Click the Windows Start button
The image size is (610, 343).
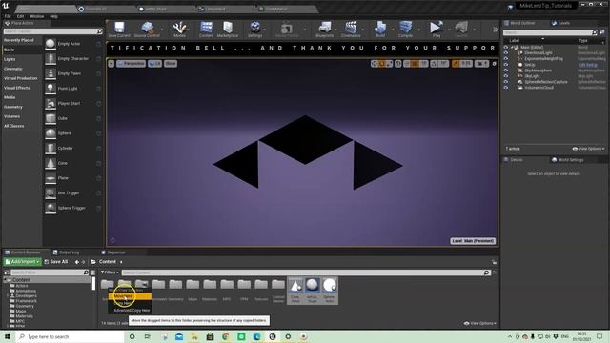coord(8,336)
